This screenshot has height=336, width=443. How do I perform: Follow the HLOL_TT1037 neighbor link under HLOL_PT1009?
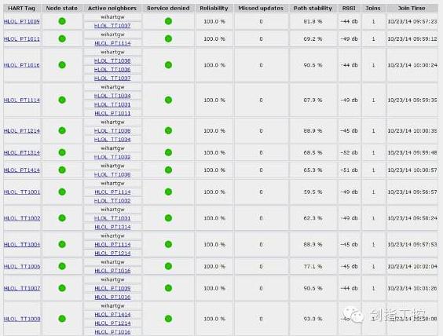(x=112, y=26)
